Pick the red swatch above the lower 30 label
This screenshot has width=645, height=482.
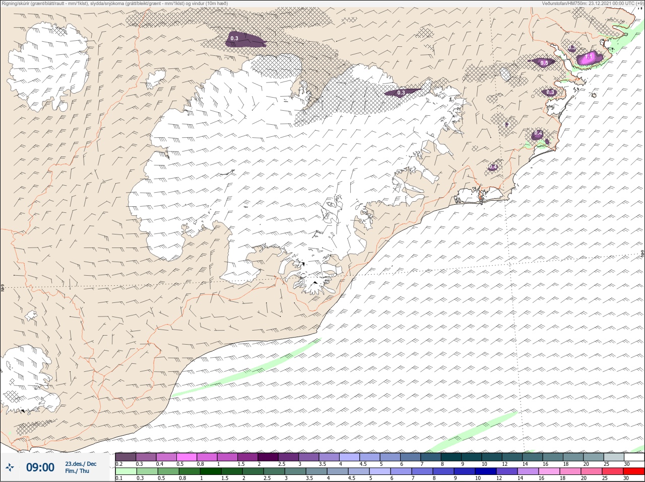tap(634, 471)
